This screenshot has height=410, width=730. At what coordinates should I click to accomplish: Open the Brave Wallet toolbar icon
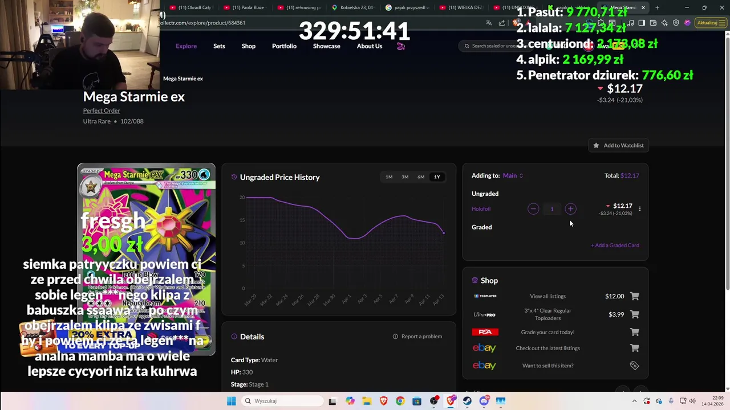tap(653, 23)
